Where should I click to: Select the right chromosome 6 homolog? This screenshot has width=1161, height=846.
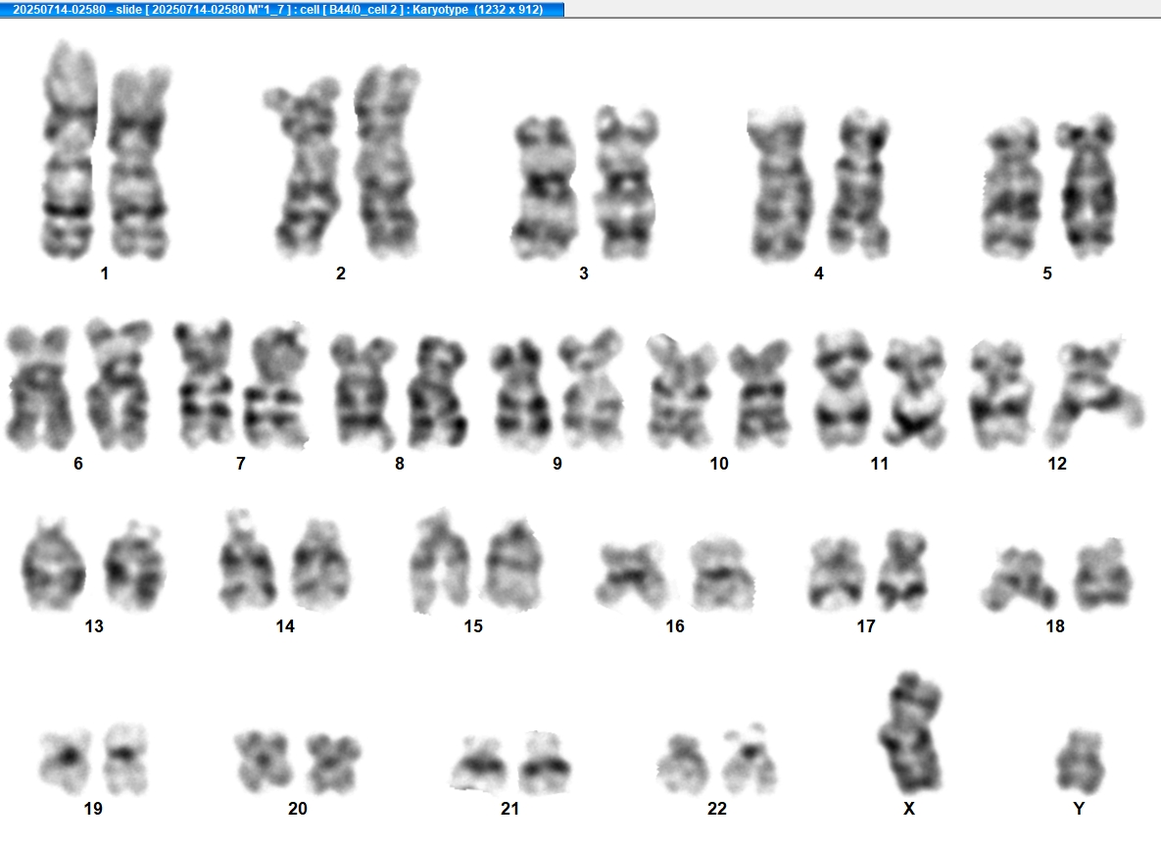click(x=118, y=383)
